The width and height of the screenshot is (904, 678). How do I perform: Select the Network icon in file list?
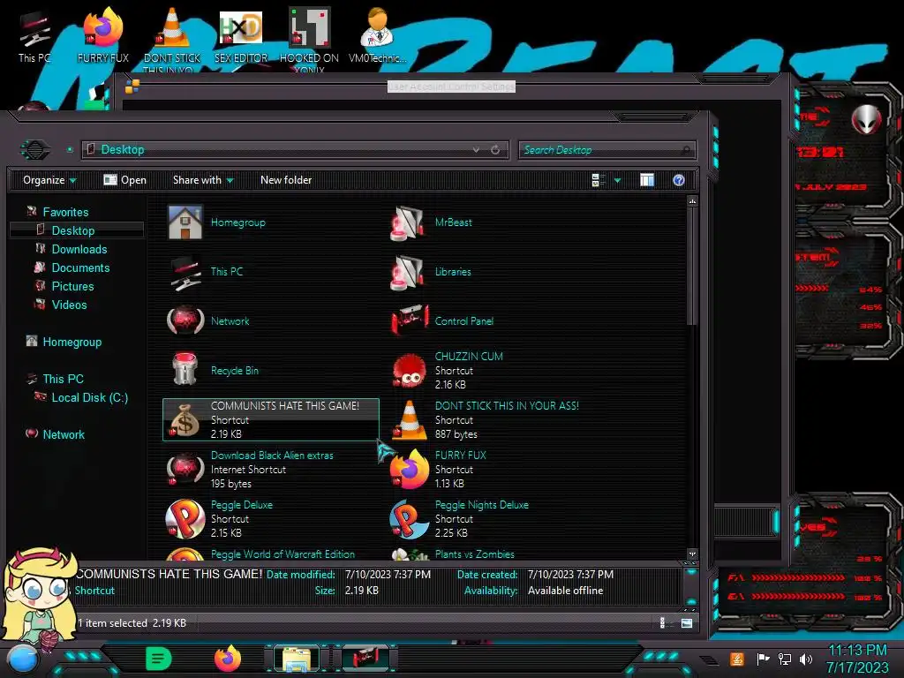pos(185,321)
